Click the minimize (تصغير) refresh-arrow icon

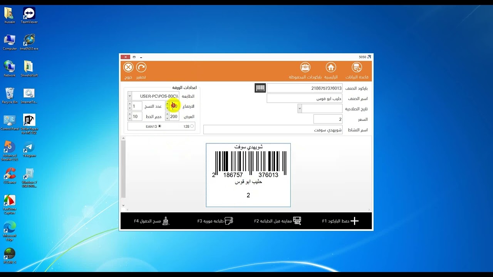click(x=141, y=67)
